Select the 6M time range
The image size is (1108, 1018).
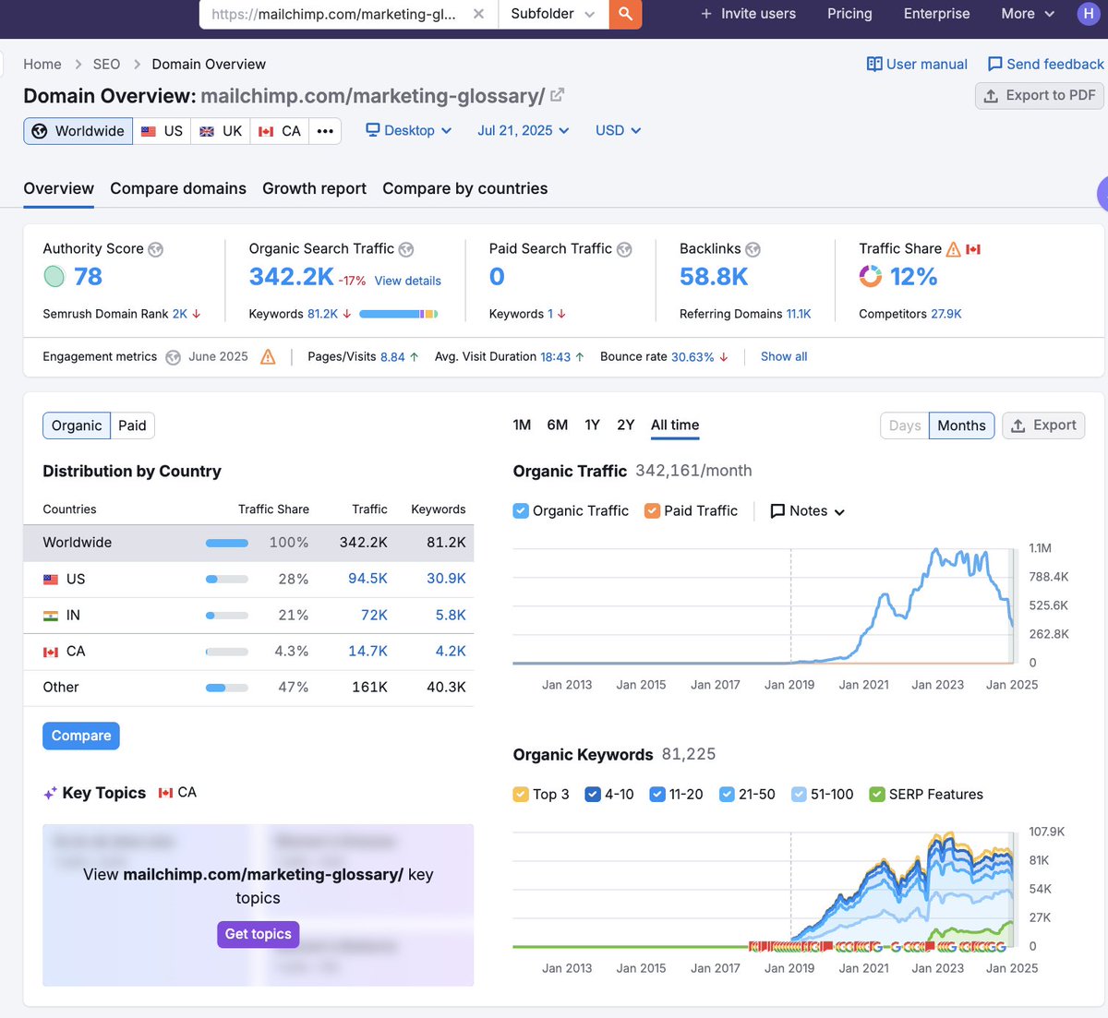558,425
